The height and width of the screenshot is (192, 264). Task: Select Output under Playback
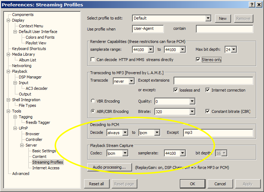coord(25,94)
